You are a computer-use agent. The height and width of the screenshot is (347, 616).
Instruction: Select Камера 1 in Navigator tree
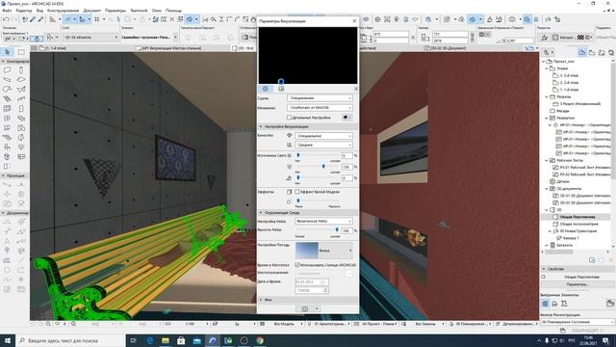point(571,238)
